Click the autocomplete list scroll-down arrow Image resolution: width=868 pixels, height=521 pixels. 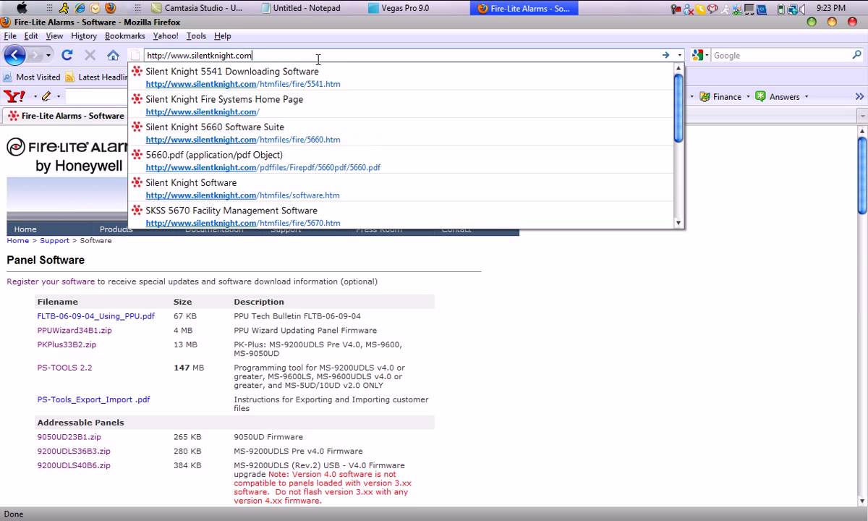(678, 223)
